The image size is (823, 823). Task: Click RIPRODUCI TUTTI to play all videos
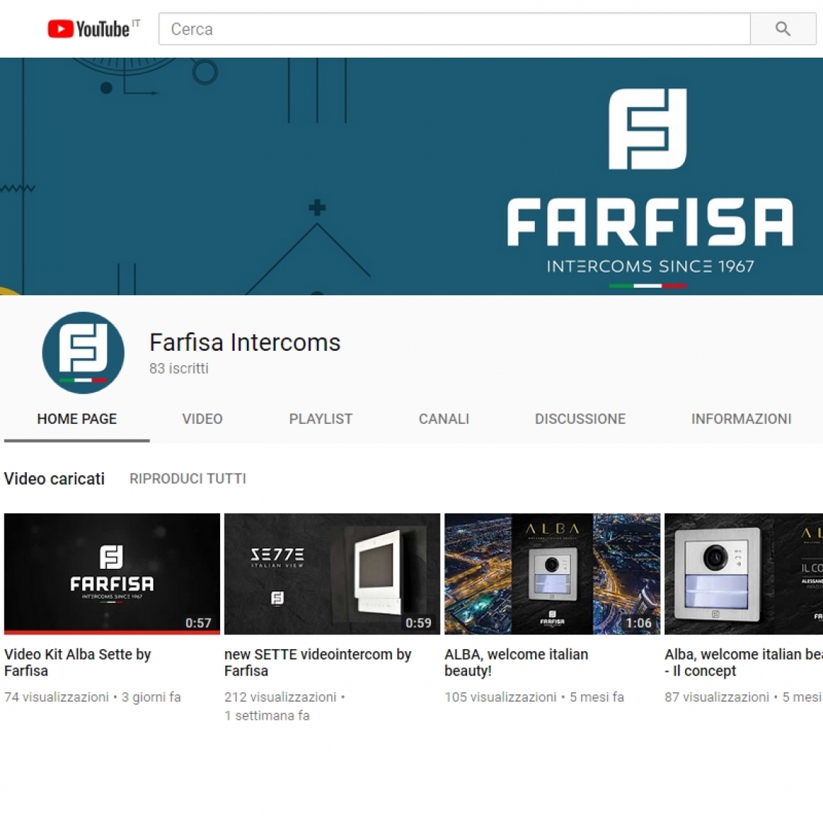[187, 478]
